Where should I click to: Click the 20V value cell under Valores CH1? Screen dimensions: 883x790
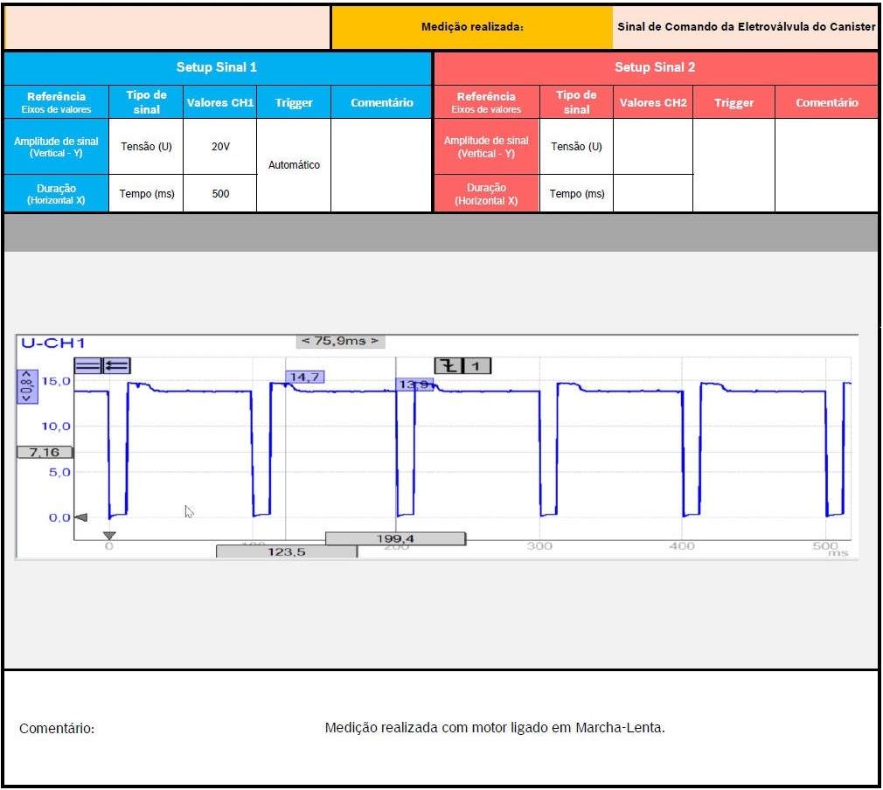coord(220,146)
